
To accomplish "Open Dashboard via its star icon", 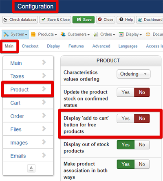I will 140,20.
